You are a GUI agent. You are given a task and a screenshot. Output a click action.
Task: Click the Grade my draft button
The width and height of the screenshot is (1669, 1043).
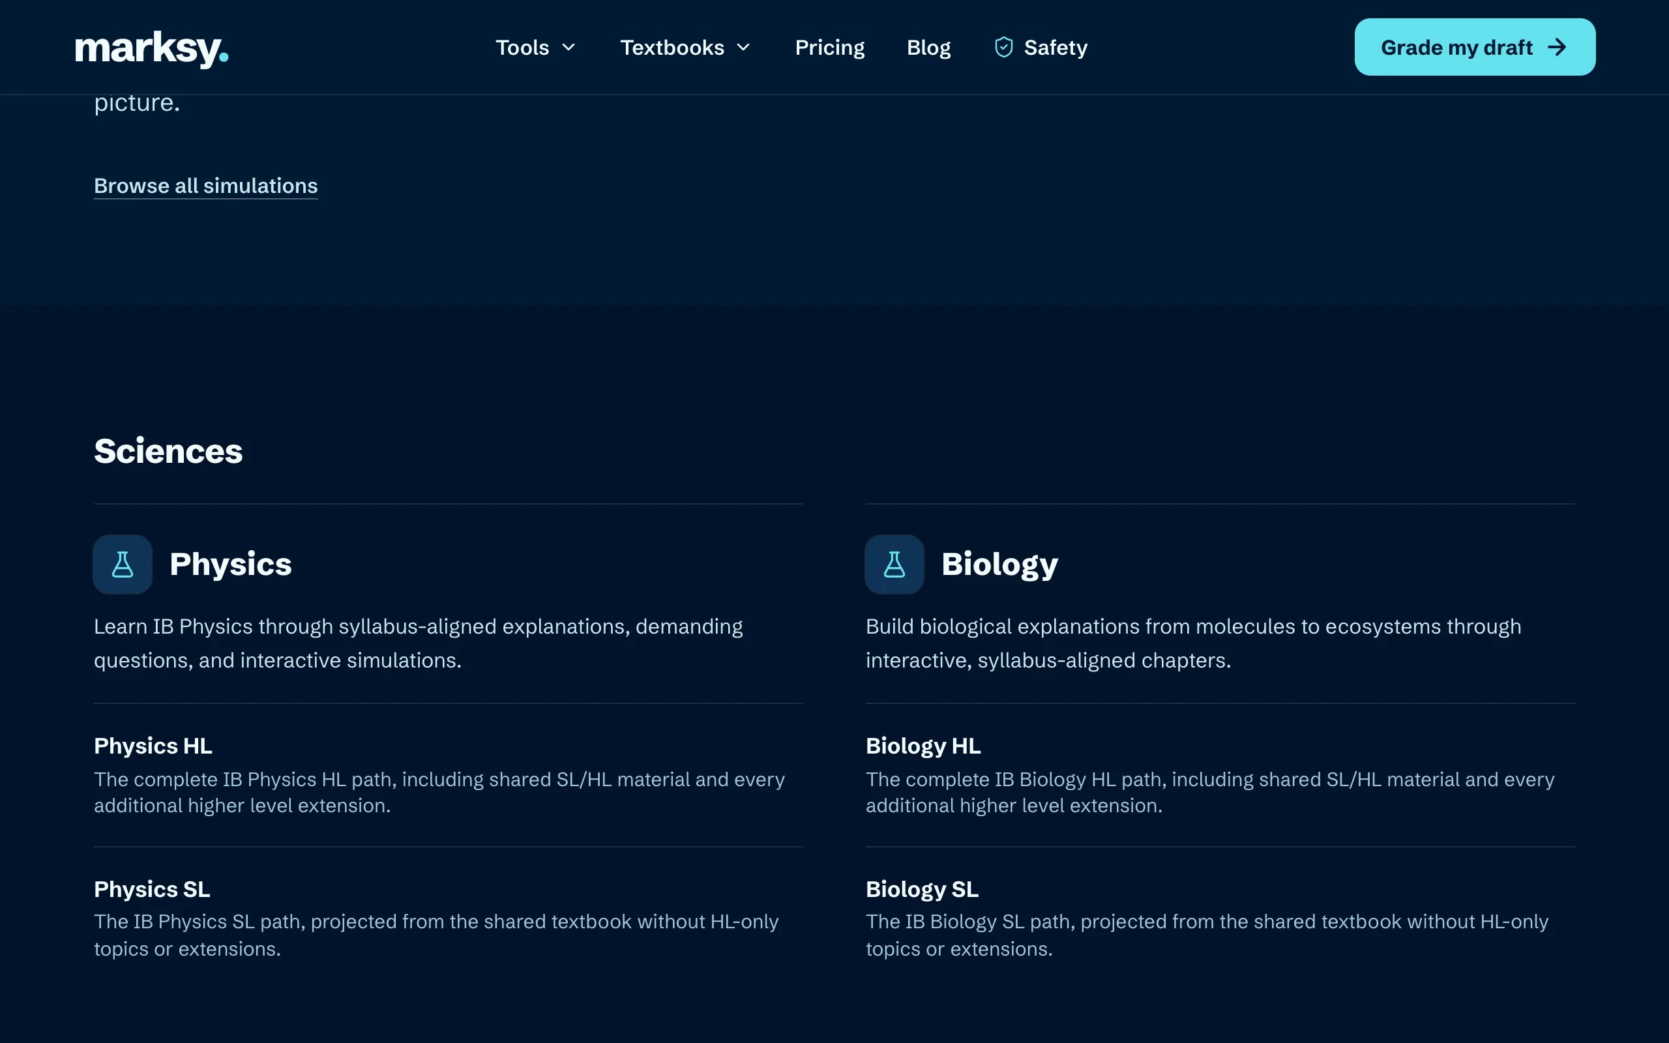pos(1475,47)
